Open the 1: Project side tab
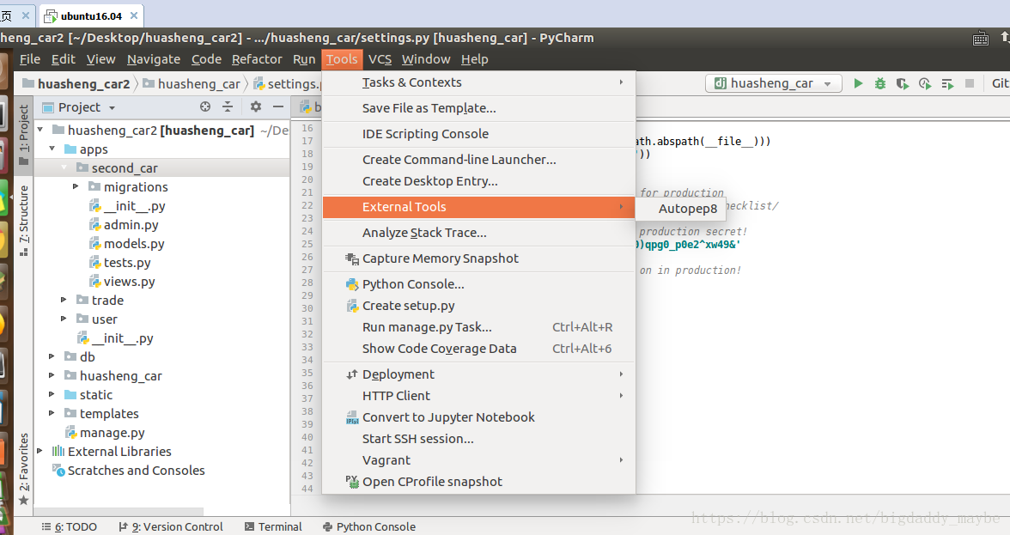The height and width of the screenshot is (535, 1010). coord(23,134)
